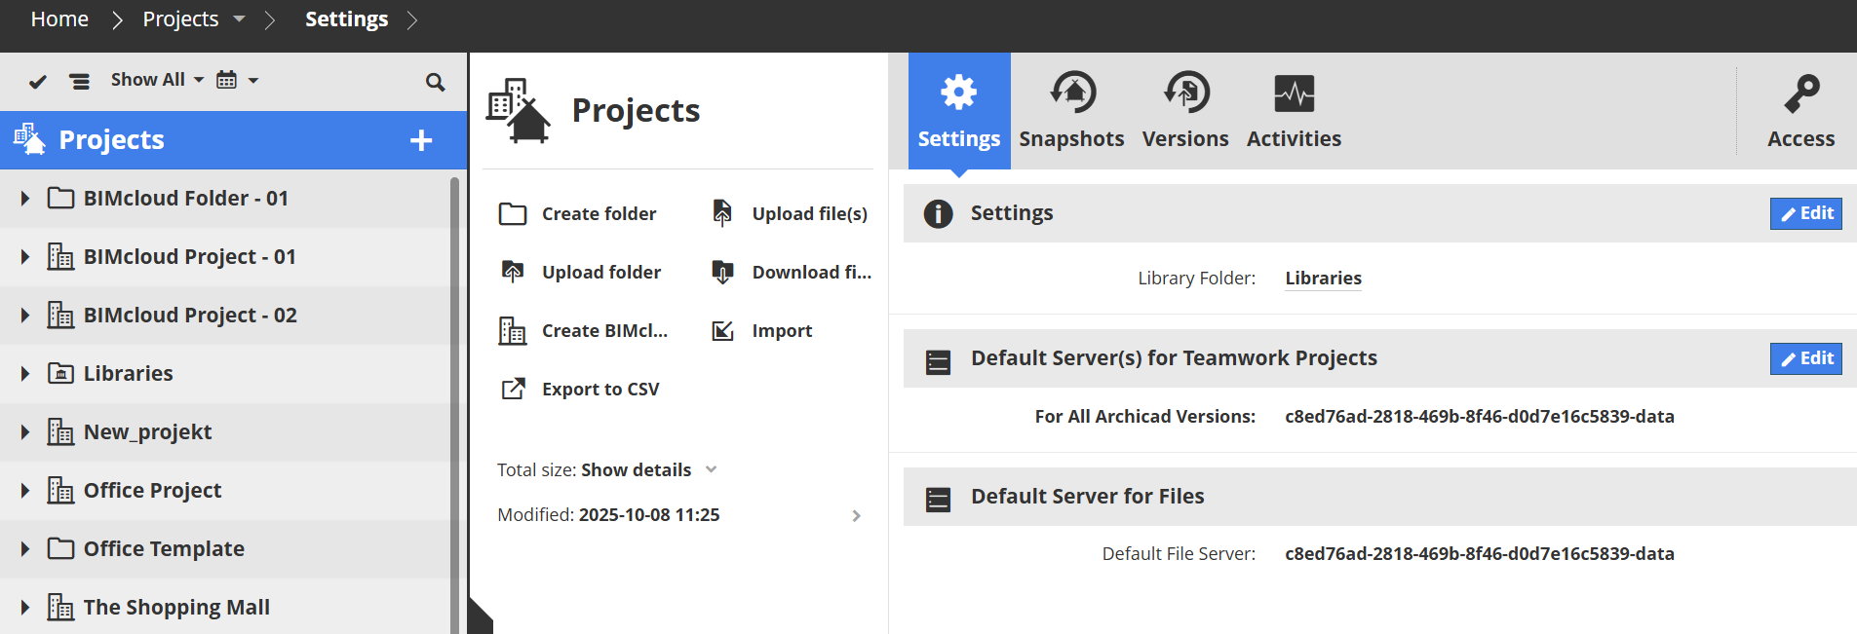1857x634 pixels.
Task: Click the Upload folder icon
Action: pos(513,272)
